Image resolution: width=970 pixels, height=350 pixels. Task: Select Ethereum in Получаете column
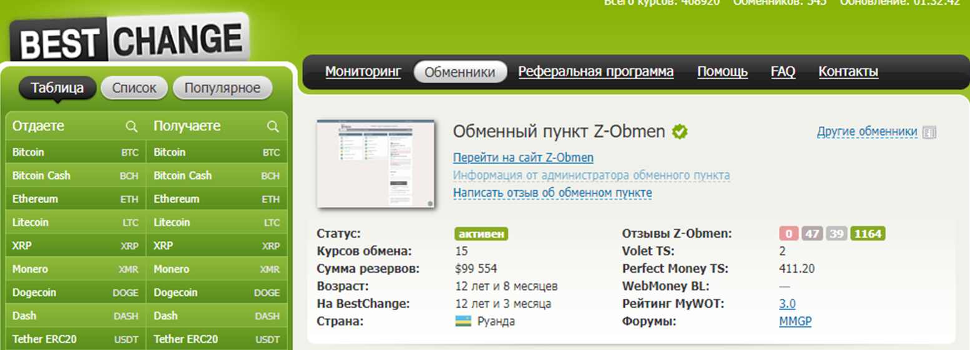(x=217, y=199)
